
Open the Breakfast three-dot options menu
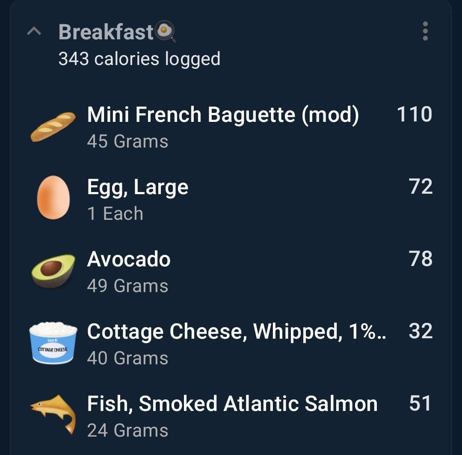[425, 31]
